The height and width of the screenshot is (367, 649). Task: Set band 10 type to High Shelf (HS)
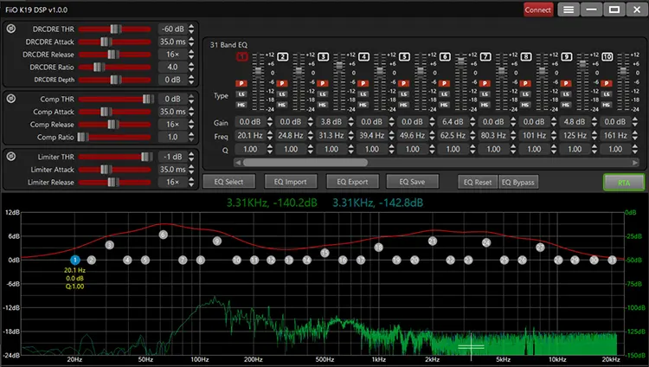pos(607,105)
